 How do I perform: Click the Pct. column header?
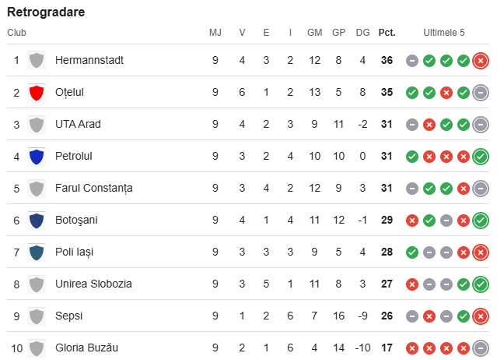(387, 33)
